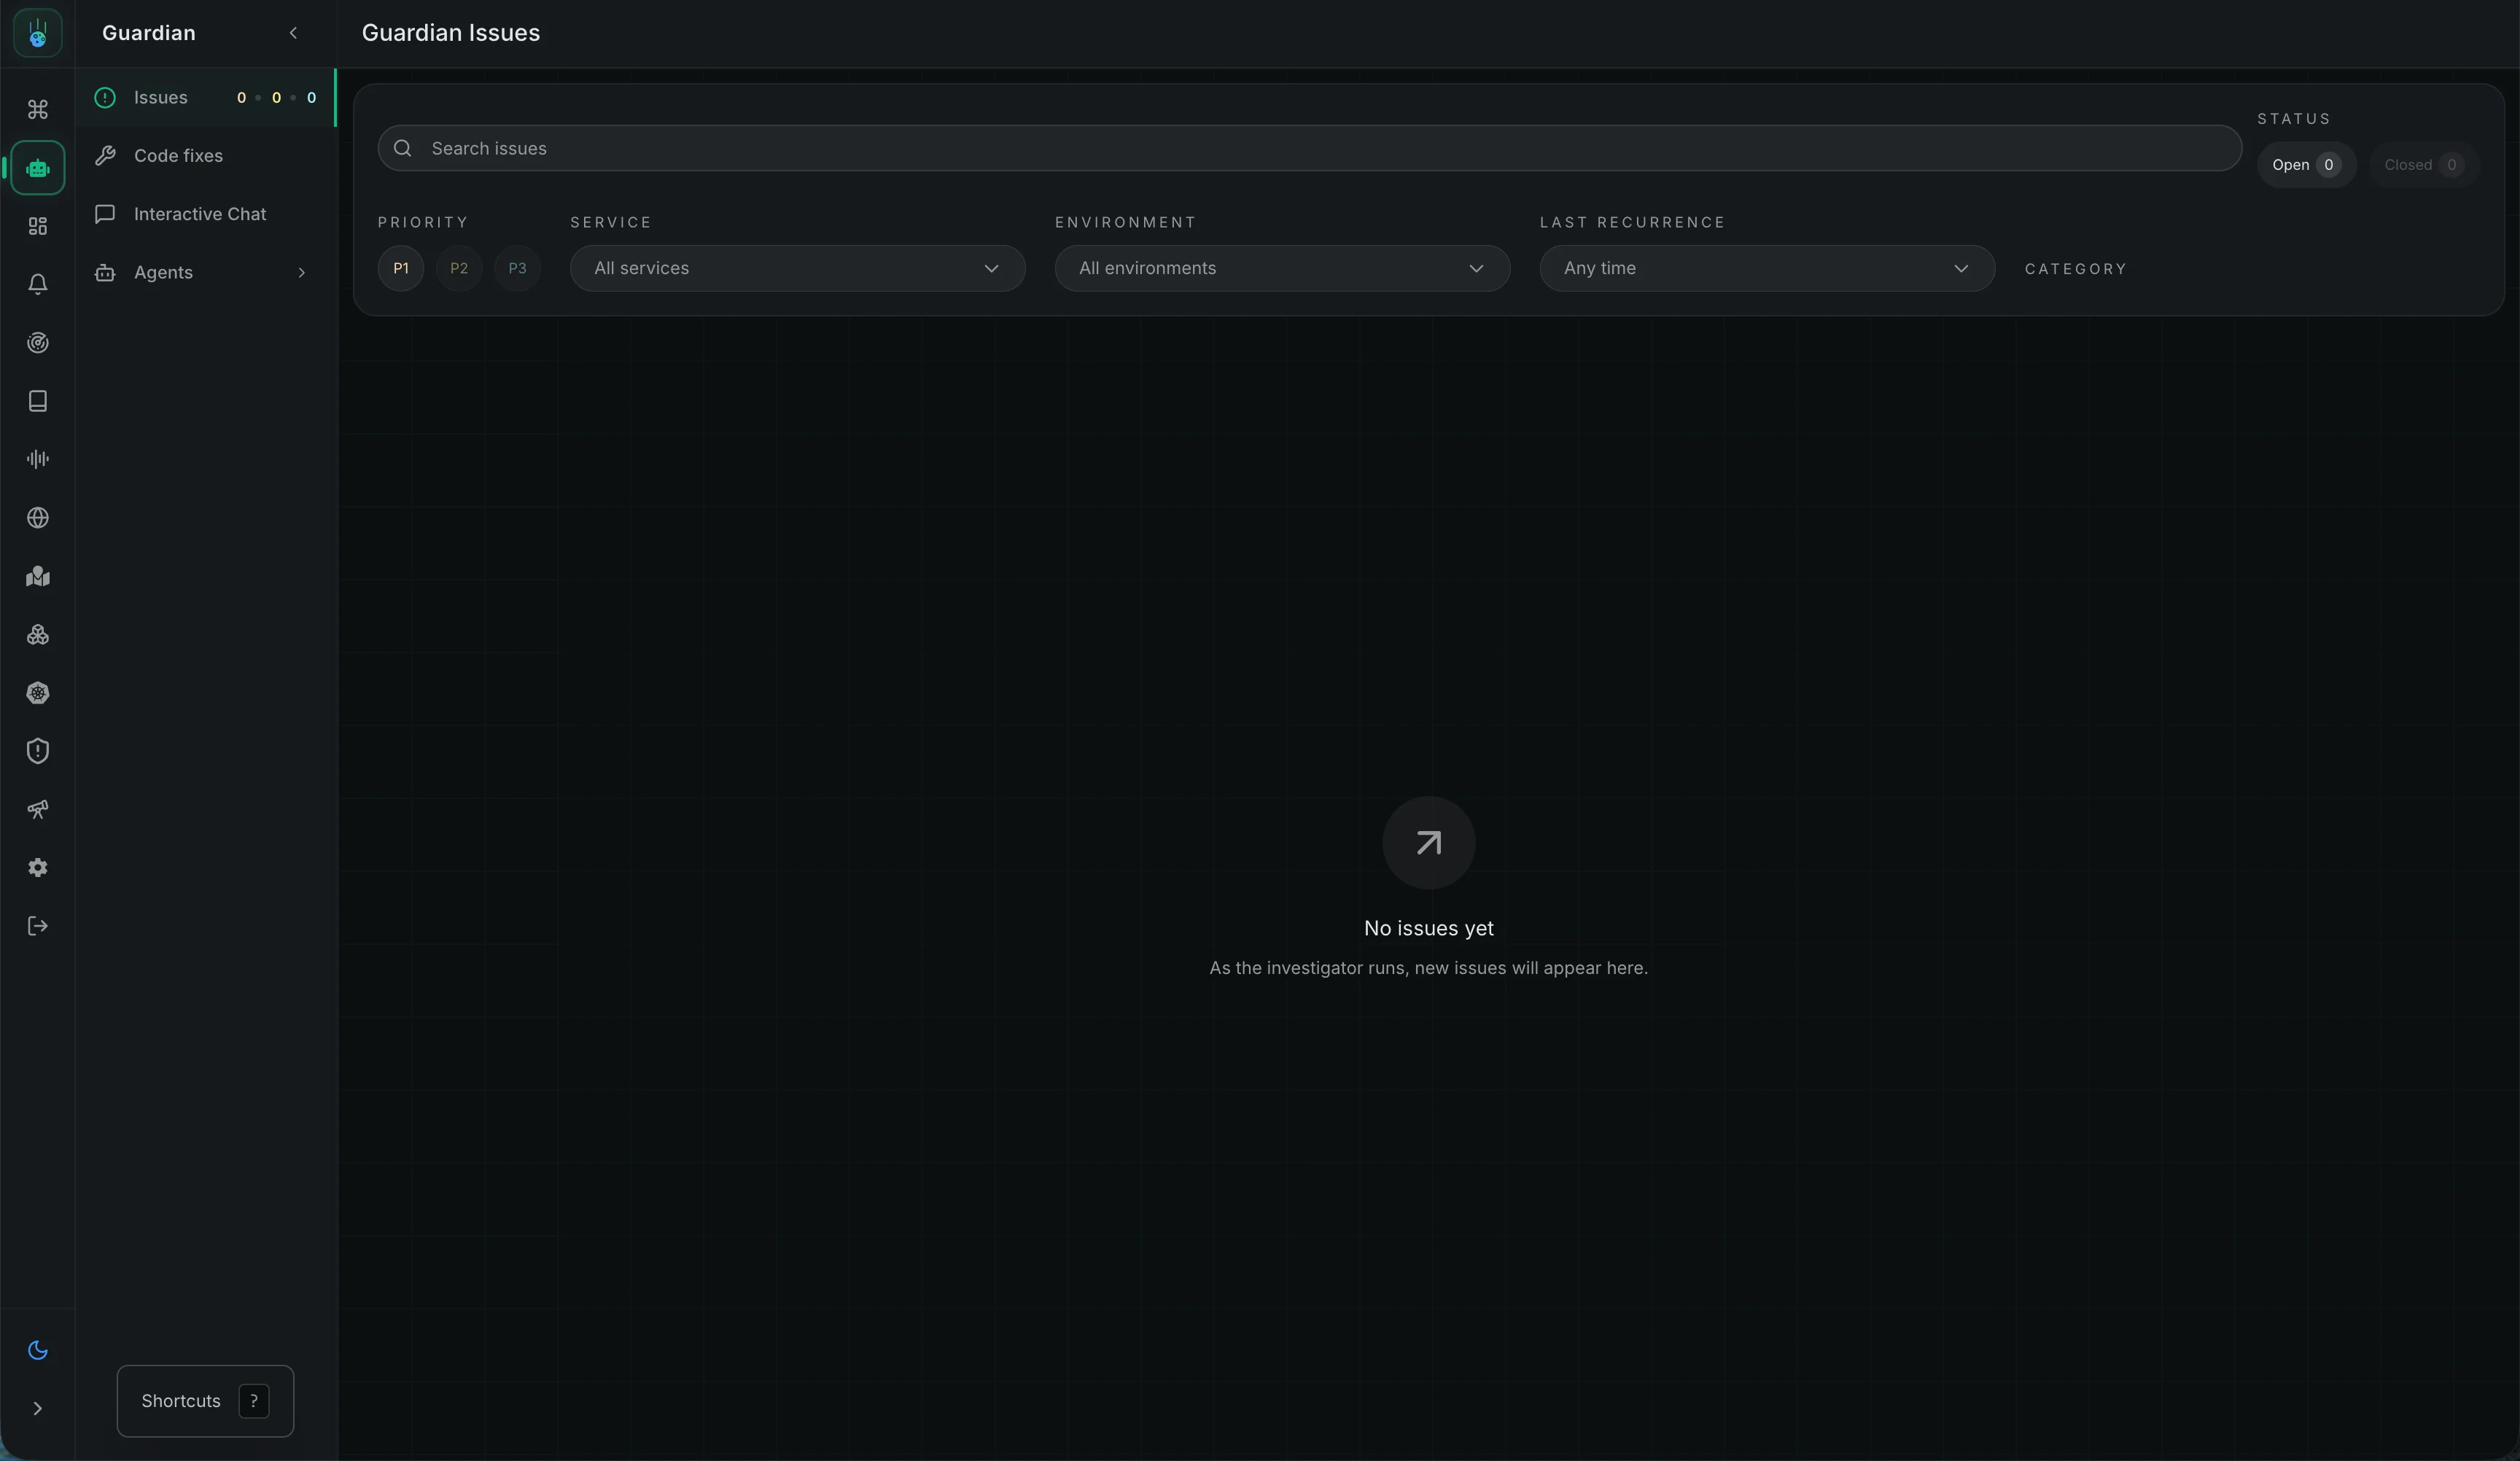This screenshot has width=2520, height=1461.
Task: Click the Interactive Chat bubble icon
Action: pyautogui.click(x=105, y=214)
